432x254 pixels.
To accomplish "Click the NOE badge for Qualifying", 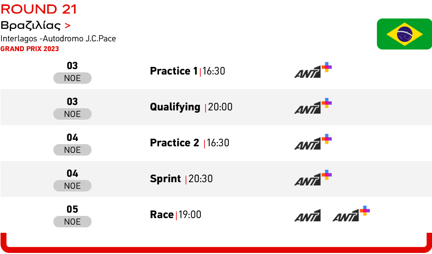I will (x=72, y=114).
